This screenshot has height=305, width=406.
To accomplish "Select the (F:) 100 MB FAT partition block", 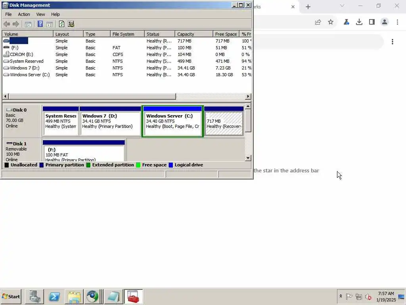I will (84, 151).
